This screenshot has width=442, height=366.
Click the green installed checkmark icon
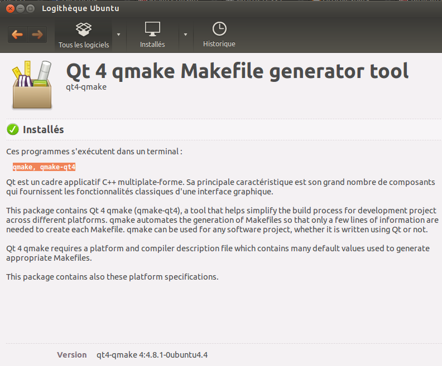click(x=13, y=129)
